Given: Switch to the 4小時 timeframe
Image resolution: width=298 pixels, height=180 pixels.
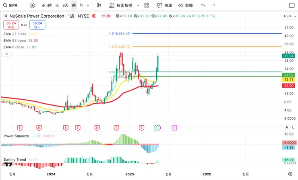Looking at the screenshot, I should point(47,5).
